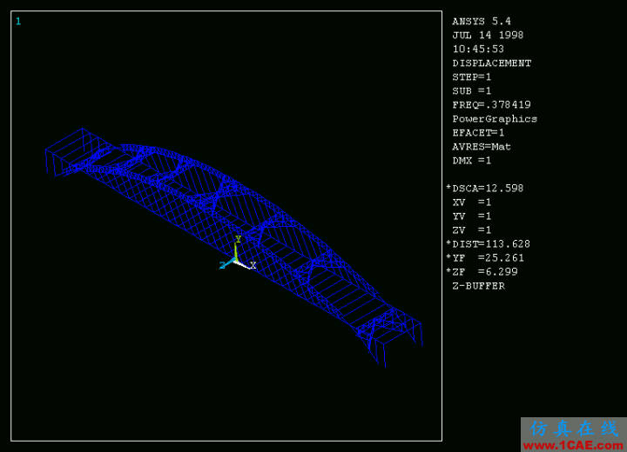Select the FREQ=.378419 value
The width and height of the screenshot is (627, 452).
click(491, 105)
